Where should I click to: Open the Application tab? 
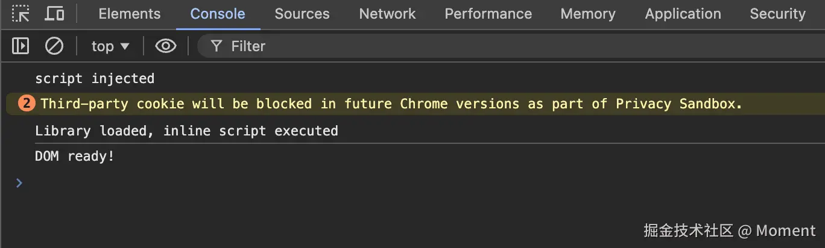pyautogui.click(x=683, y=14)
